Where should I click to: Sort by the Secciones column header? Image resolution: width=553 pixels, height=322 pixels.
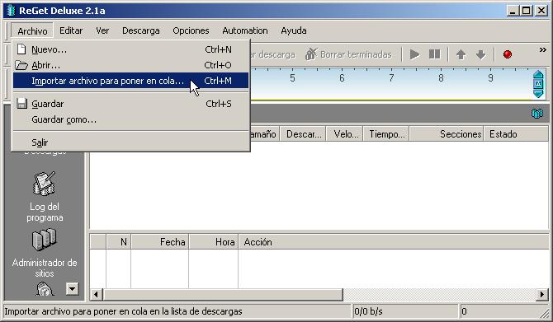[447, 134]
